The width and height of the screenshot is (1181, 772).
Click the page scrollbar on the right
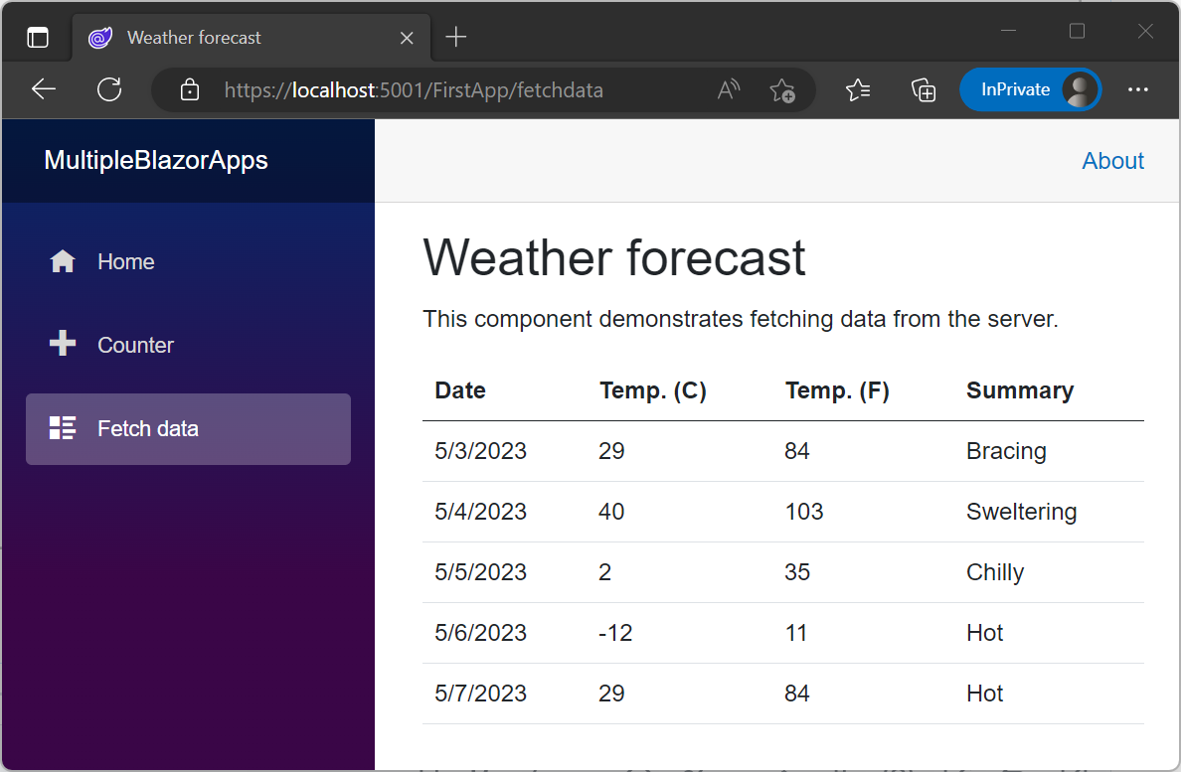[x=1174, y=397]
